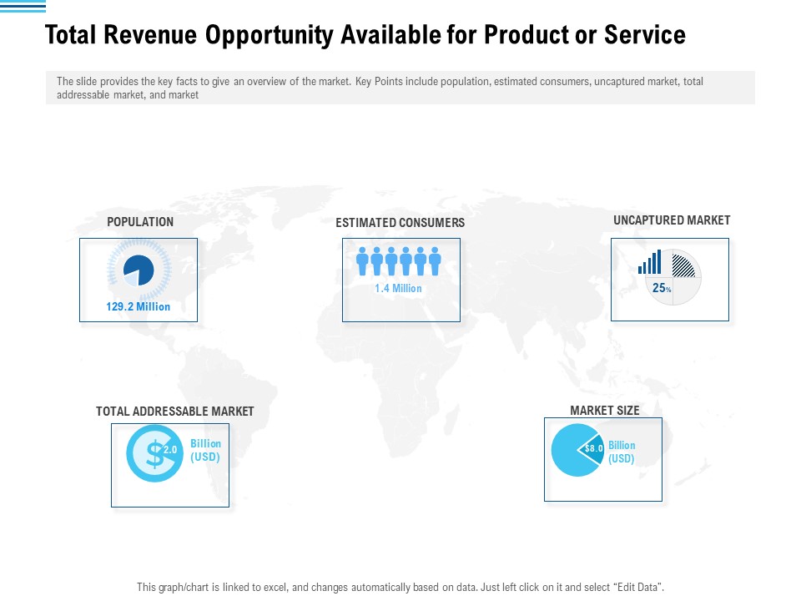The width and height of the screenshot is (801, 601).
Task: Select the POPULATION heading
Action: tap(140, 222)
